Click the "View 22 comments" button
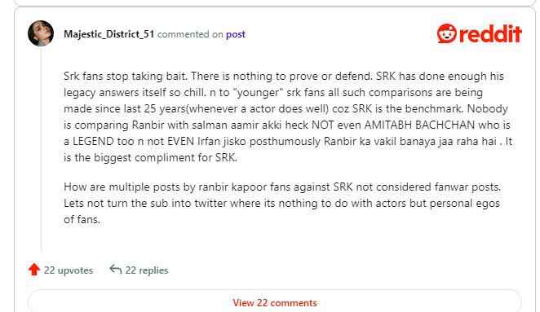Viewport: 540px width, 312px height. 274,302
